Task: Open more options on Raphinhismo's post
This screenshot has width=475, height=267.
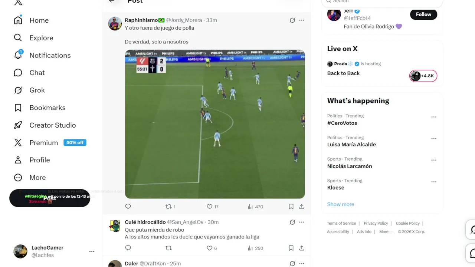Action: [x=302, y=20]
